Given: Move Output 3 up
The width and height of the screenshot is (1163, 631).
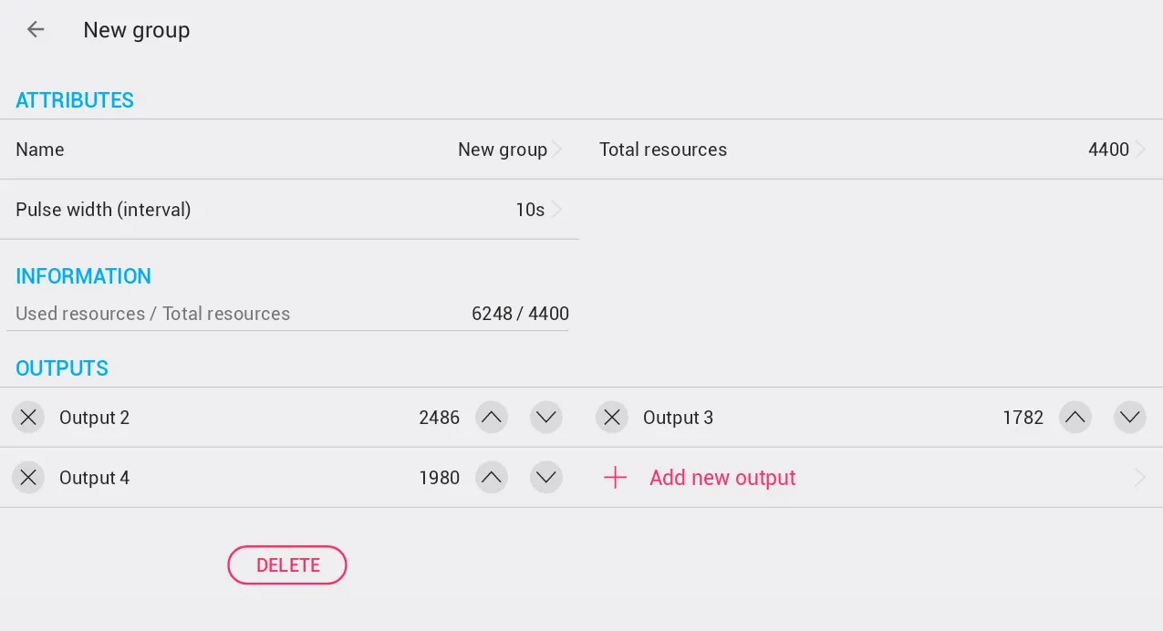Looking at the screenshot, I should coord(1075,418).
